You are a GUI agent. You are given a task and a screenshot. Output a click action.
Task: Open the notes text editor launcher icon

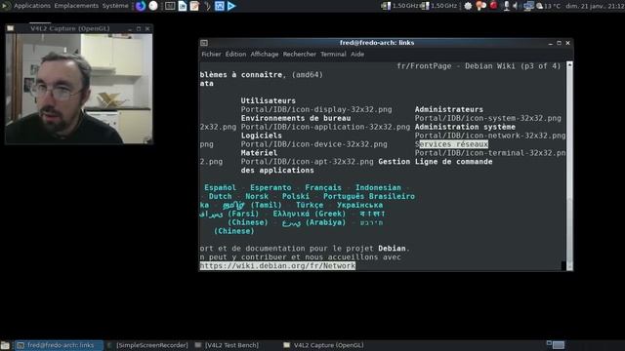click(x=194, y=6)
